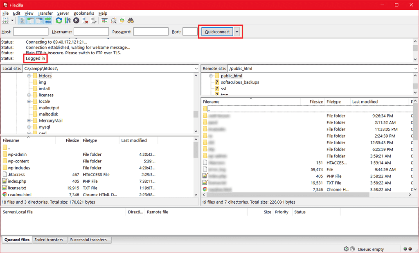Screen dimensions: 419x253
Task: Open the Transfer menu
Action: coord(45,13)
